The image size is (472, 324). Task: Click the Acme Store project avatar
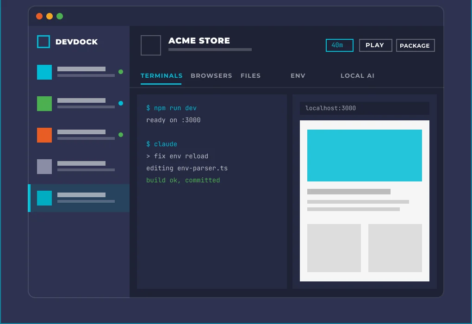click(x=151, y=45)
